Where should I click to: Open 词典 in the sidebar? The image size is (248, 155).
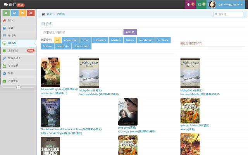tap(18, 28)
